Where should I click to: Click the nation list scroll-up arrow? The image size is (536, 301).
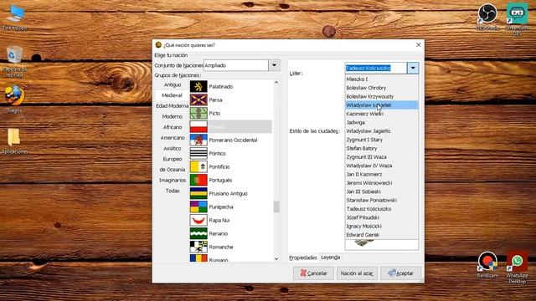[x=276, y=83]
